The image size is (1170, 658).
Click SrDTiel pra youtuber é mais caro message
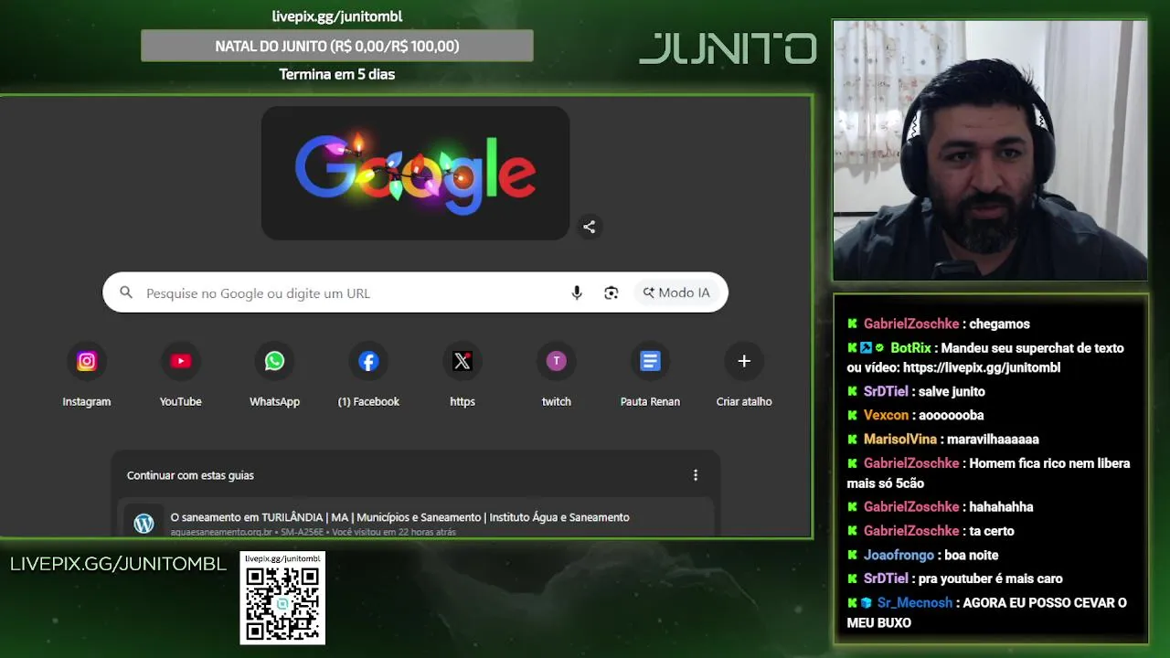click(x=955, y=578)
